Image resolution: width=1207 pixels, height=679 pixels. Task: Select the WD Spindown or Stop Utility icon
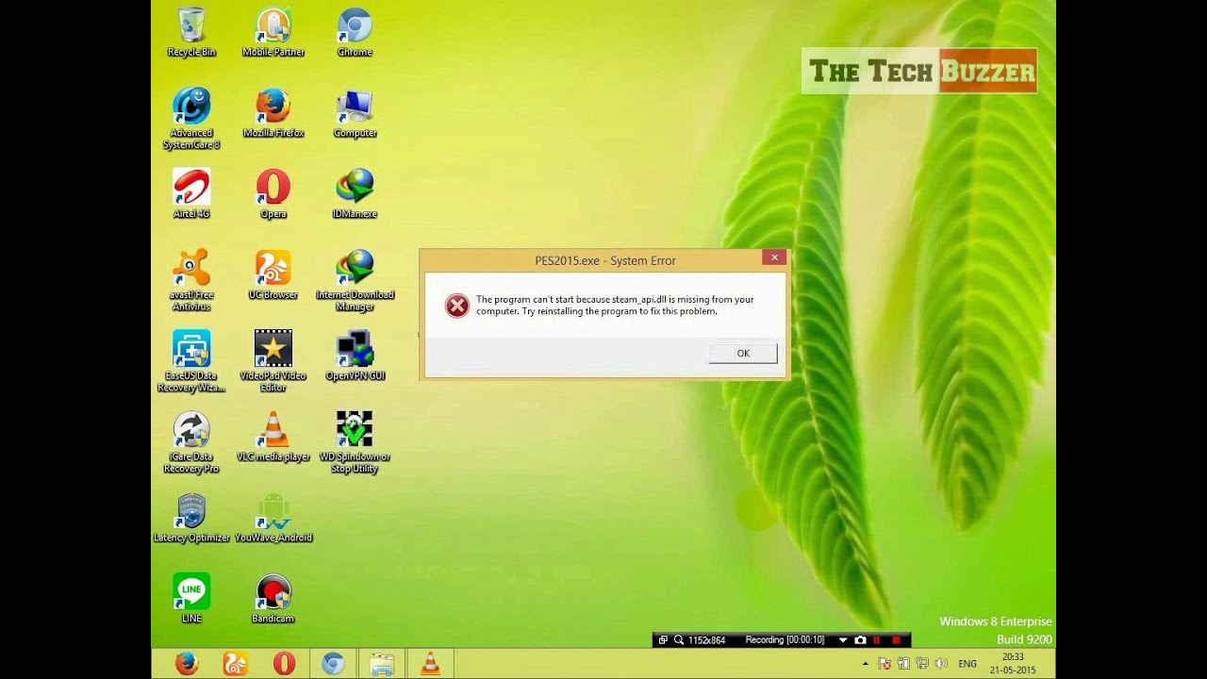355,442
